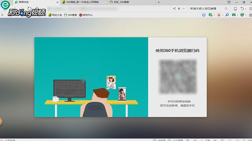This screenshot has width=252, height=141.
Task: Close the 跨屏浏览 tab
Action: tap(57, 2)
